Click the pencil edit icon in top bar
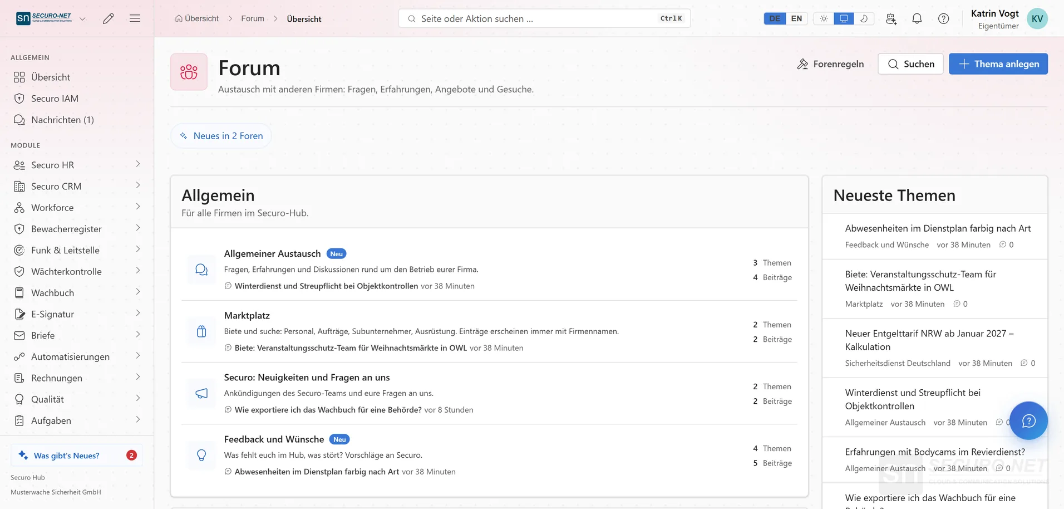The height and width of the screenshot is (509, 1064). (109, 18)
